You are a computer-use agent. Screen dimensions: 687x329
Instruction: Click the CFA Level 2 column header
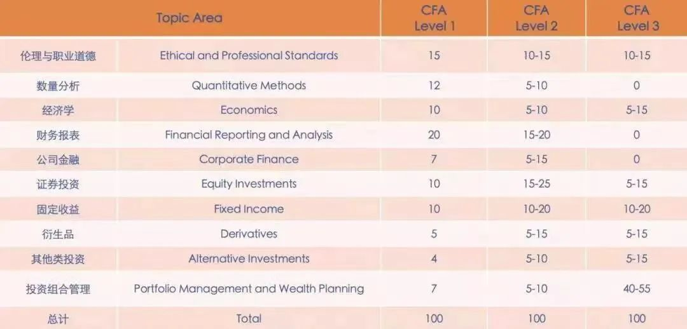coord(536,18)
